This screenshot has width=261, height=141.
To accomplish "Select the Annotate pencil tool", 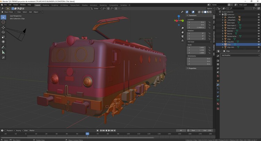I will pos(3,47).
